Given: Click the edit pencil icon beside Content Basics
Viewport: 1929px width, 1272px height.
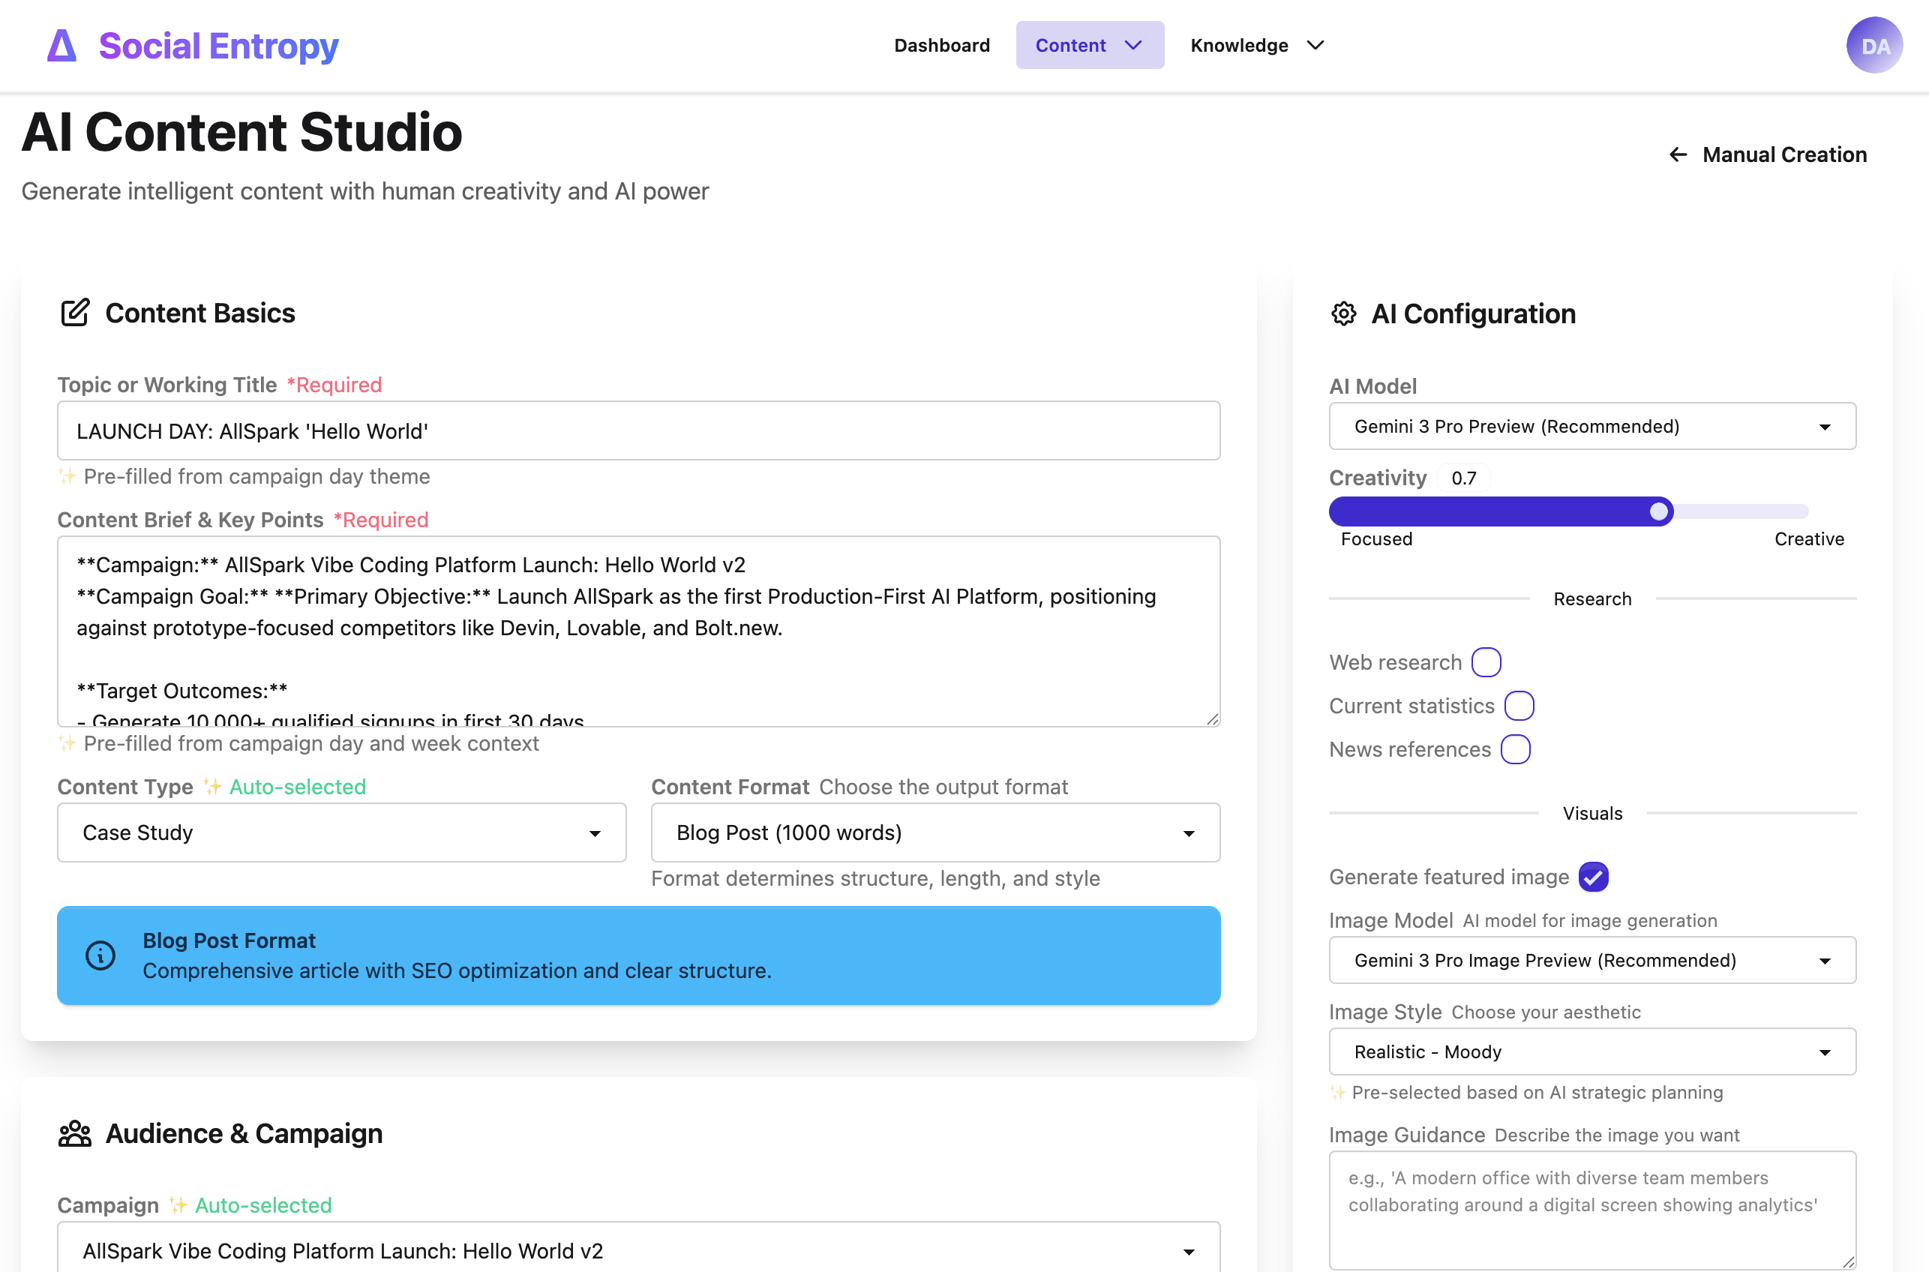Looking at the screenshot, I should tap(76, 313).
